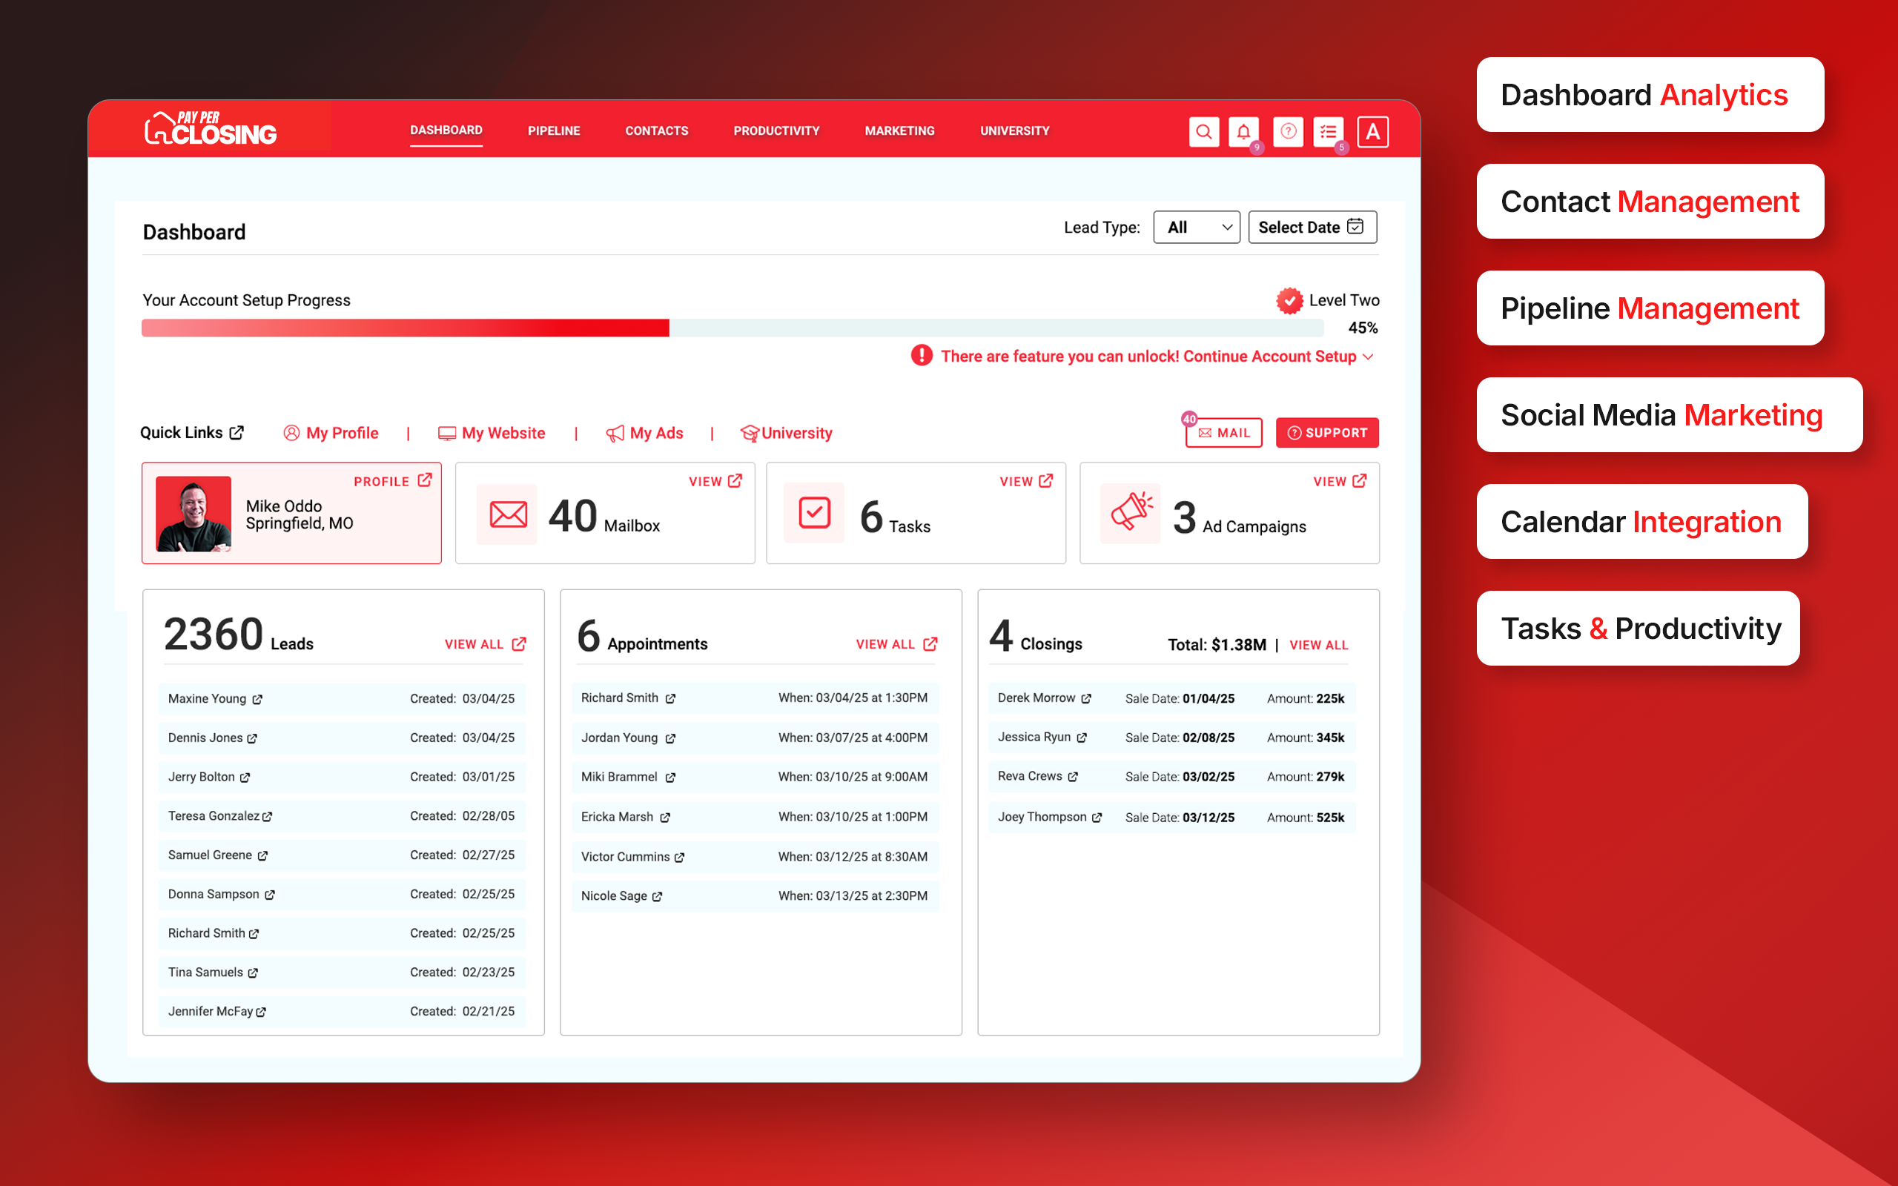The image size is (1898, 1186).
Task: Click the Ad Campaigns megaphone icon
Action: tap(1131, 513)
